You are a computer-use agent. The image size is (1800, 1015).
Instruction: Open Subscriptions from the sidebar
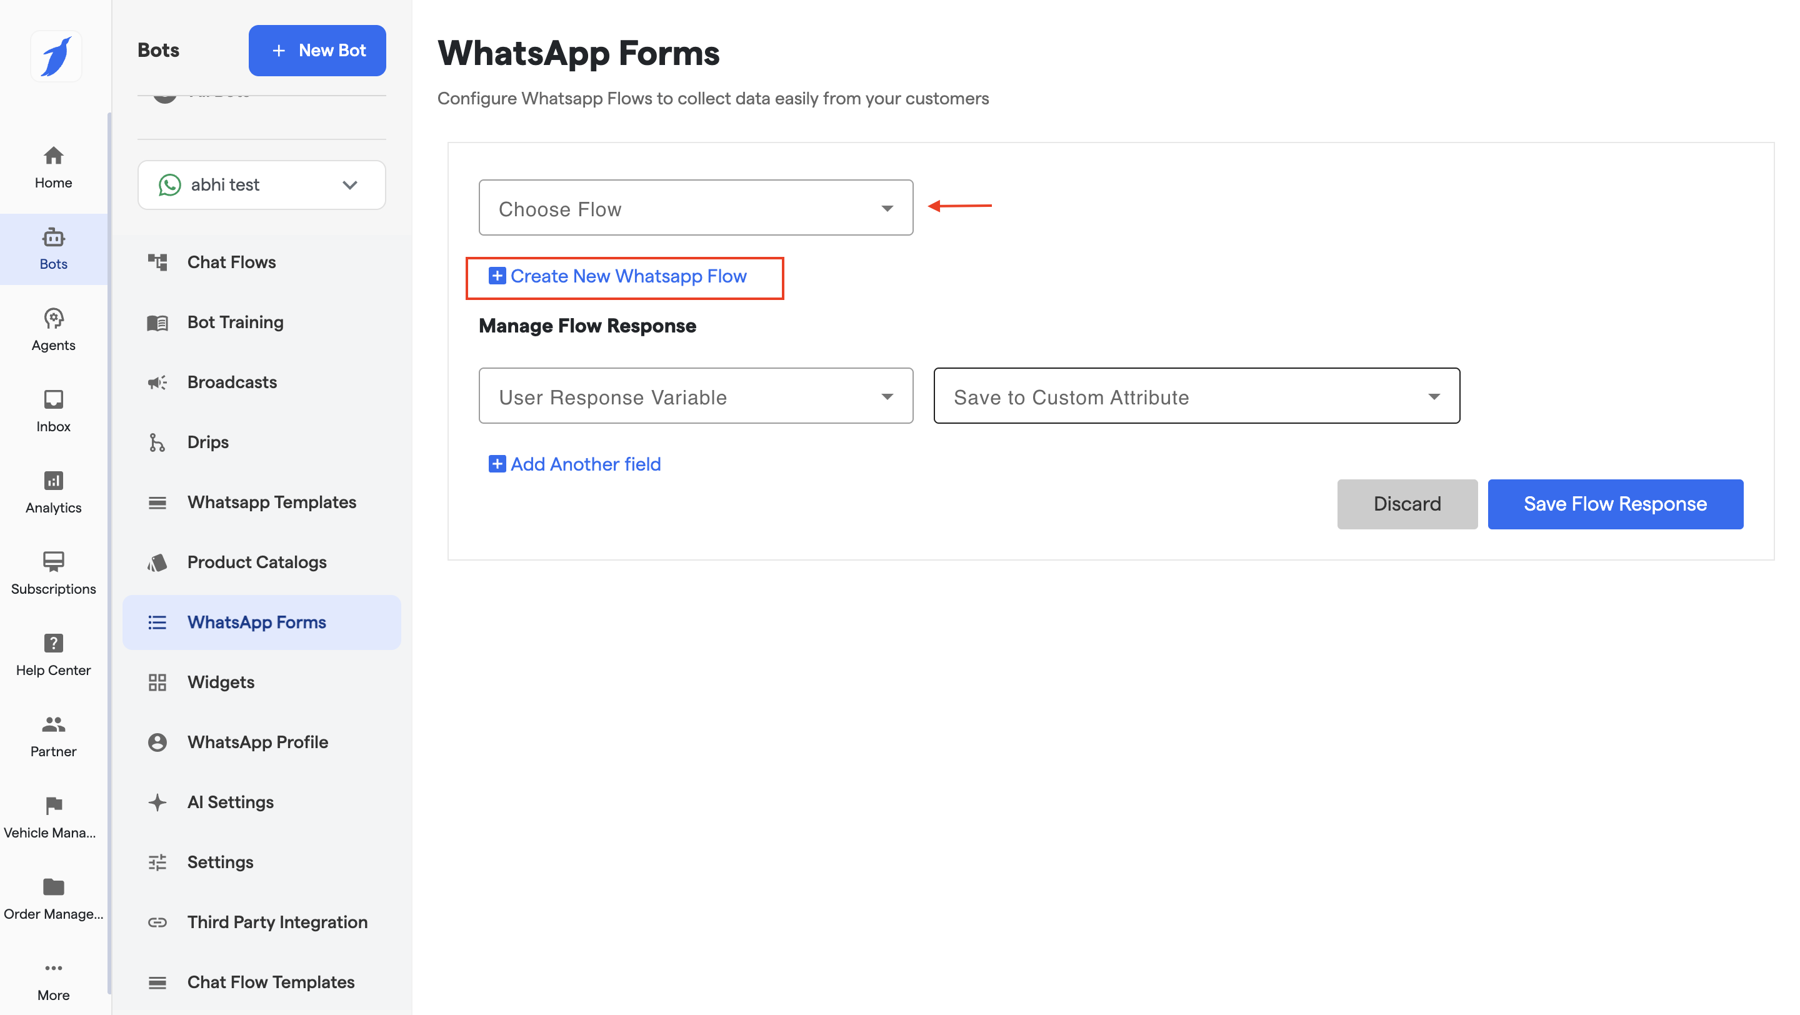(53, 562)
